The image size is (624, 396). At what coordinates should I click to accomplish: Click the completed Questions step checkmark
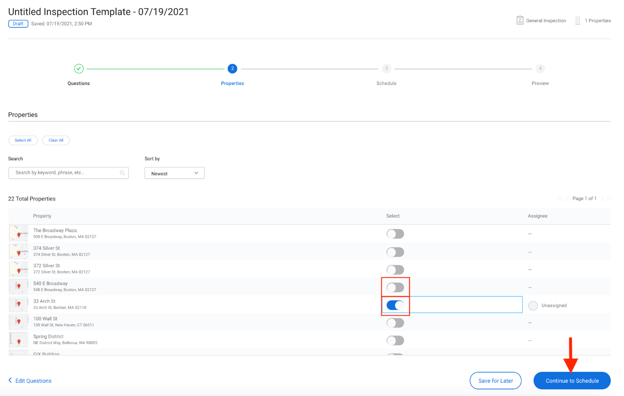click(x=79, y=69)
